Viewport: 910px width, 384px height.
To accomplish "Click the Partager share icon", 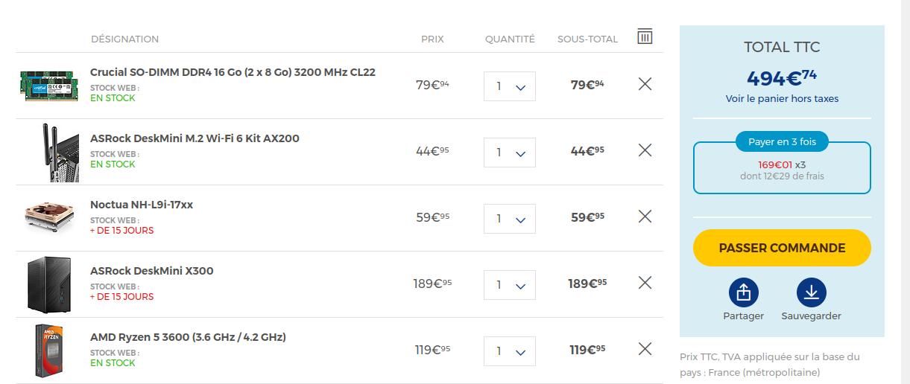I will pos(743,292).
